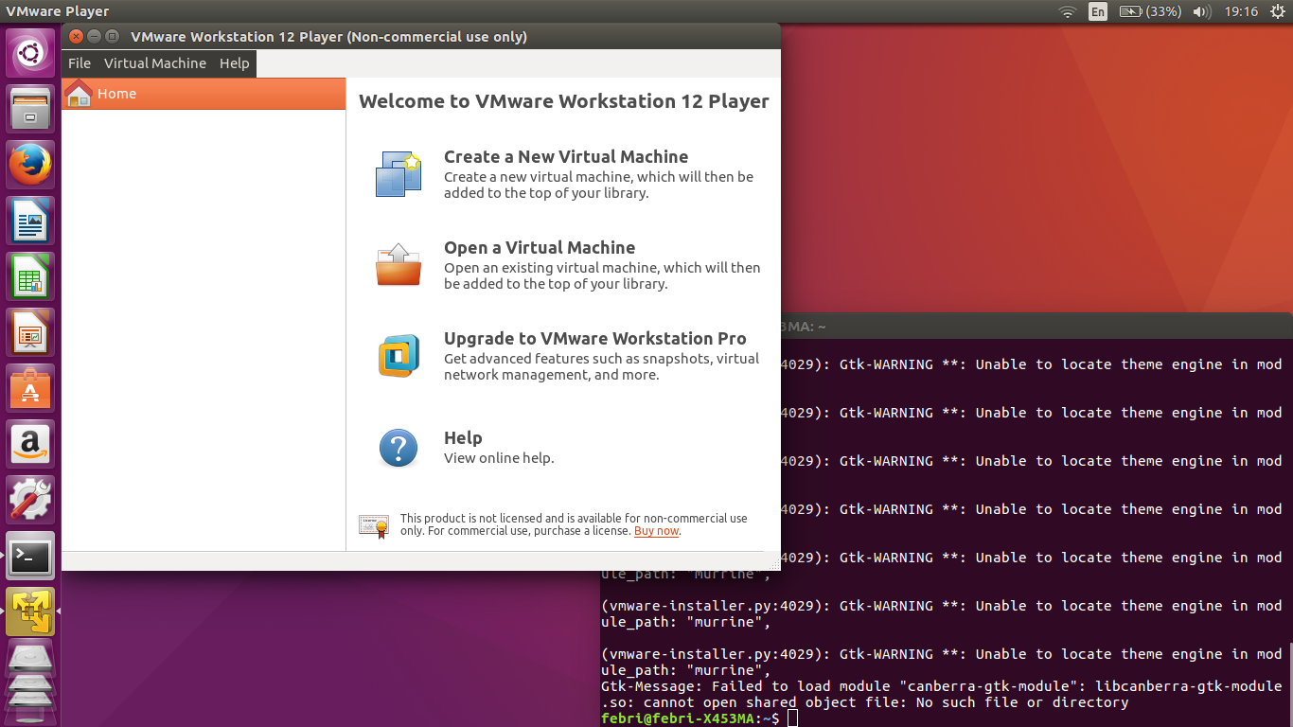Open the En keyboard layout indicator
Image resolution: width=1293 pixels, height=727 pixels.
tap(1098, 11)
